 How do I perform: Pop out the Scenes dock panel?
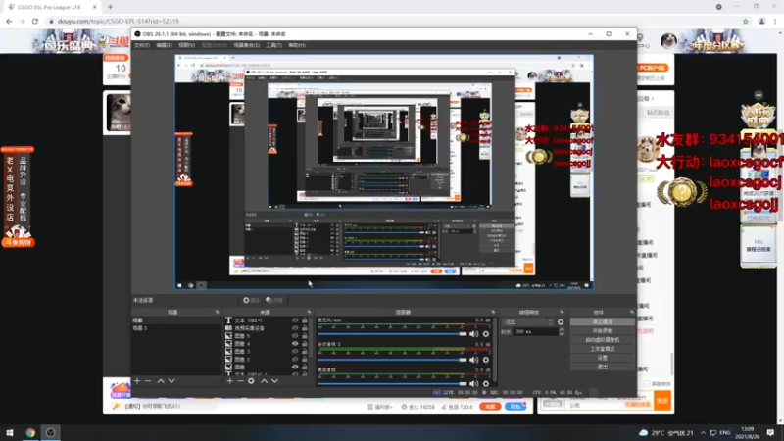pyautogui.click(x=217, y=312)
